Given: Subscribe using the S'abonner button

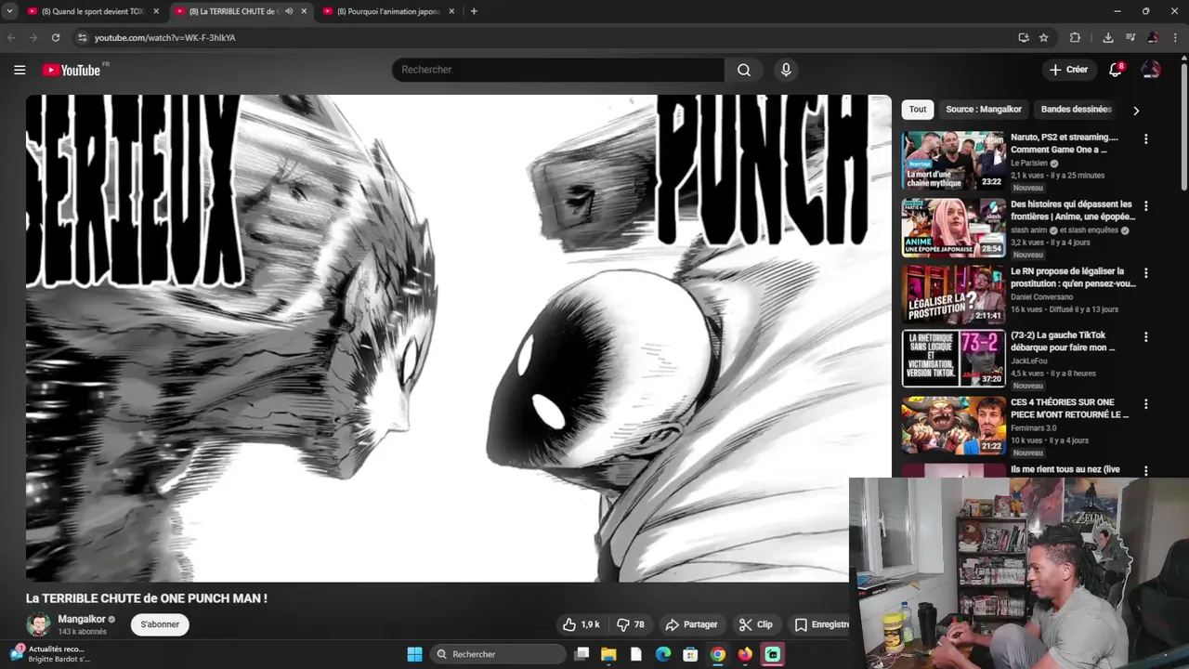Looking at the screenshot, I should 160,624.
